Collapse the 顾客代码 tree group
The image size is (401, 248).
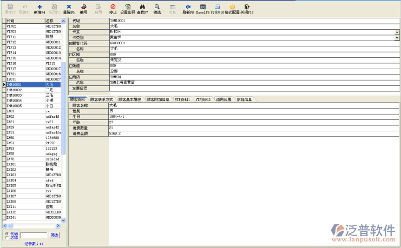coord(70,43)
